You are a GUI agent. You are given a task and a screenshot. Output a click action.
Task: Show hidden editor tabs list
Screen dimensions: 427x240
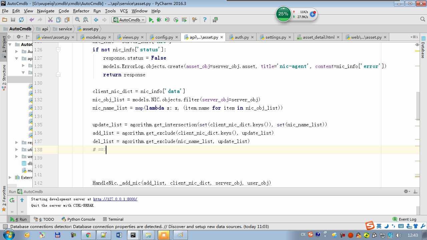[415, 37]
